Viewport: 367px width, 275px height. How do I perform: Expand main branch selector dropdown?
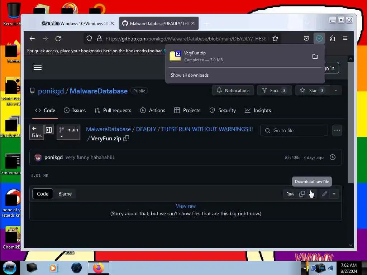pyautogui.click(x=68, y=132)
